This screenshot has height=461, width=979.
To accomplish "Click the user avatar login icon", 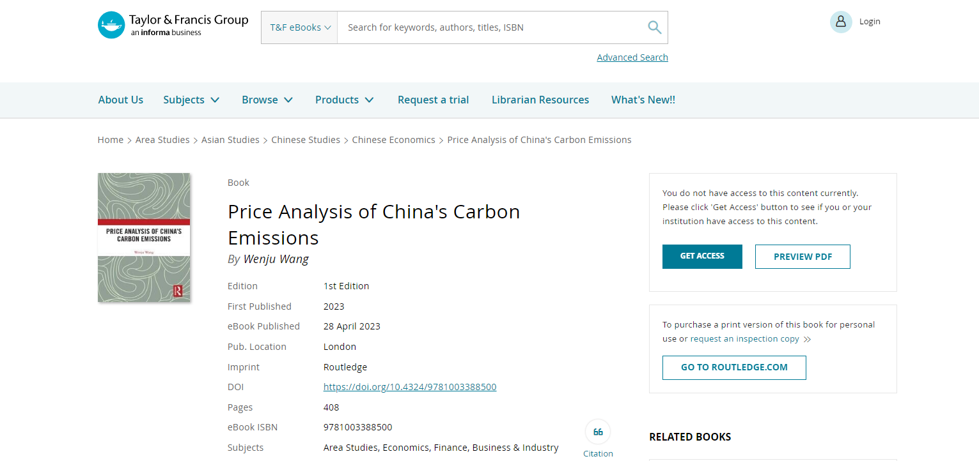I will coord(841,22).
